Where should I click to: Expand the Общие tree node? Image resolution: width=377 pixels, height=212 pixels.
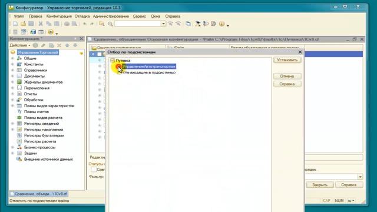[x=13, y=58]
